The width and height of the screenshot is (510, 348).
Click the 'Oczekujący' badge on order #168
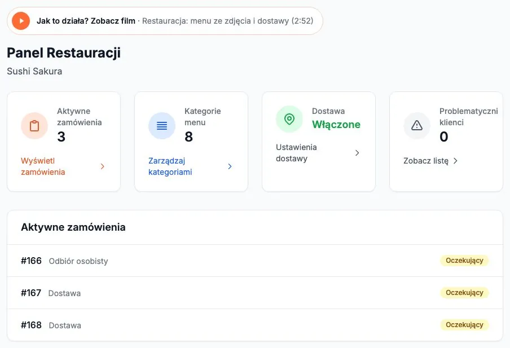click(464, 325)
